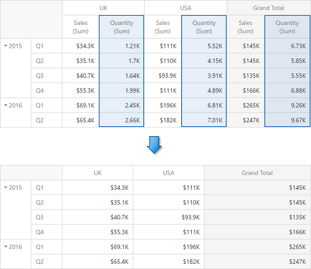311x269 pixels.
Task: Select the USA Quantity (Sum) column header
Action: 204,27
